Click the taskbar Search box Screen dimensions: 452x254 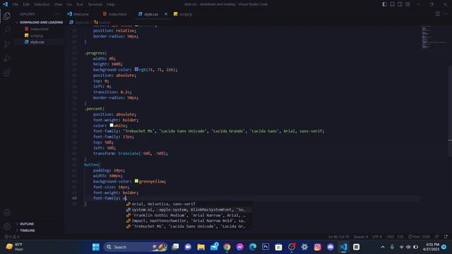pos(135,247)
